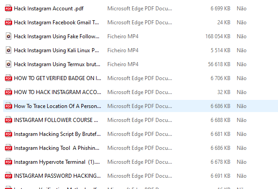This screenshot has height=189, width=278.
Task: Select PDF icon of "INSTAGRAM FOLLOWER COURSE"
Action: tap(8, 120)
